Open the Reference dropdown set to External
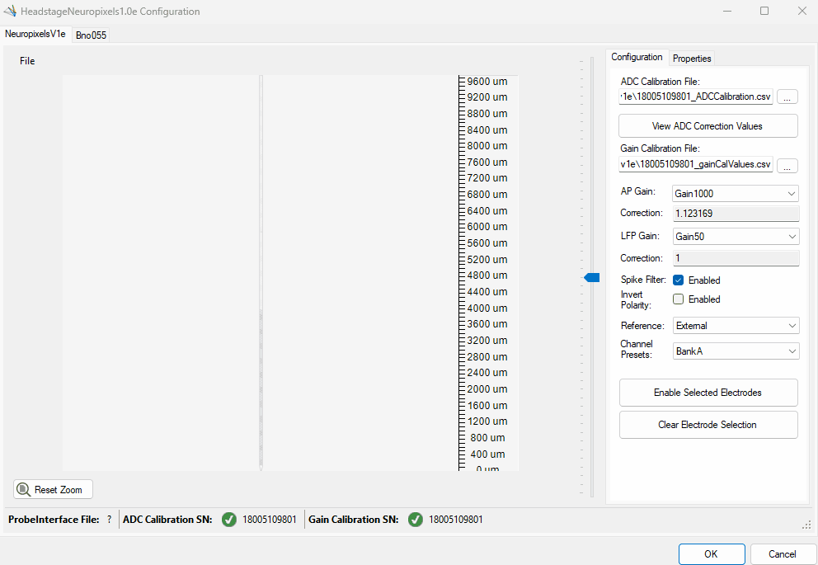 [736, 326]
